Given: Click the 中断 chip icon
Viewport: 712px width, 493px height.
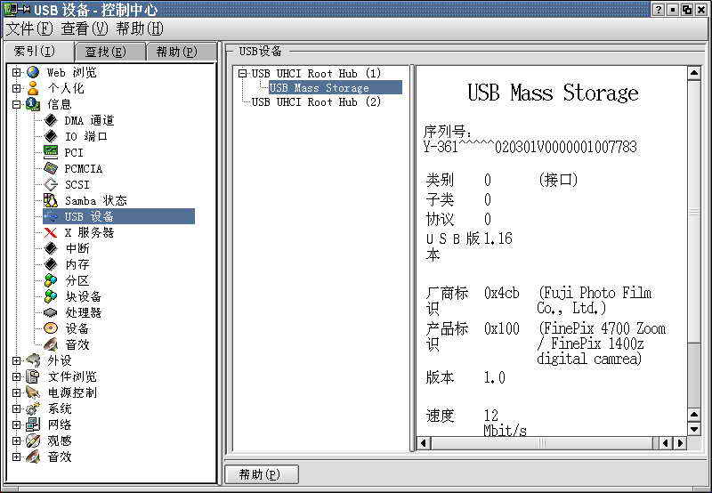Looking at the screenshot, I should [x=51, y=248].
